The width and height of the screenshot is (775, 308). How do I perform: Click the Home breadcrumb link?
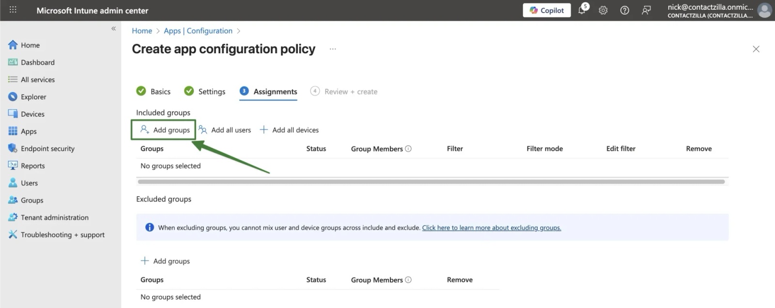pos(142,31)
